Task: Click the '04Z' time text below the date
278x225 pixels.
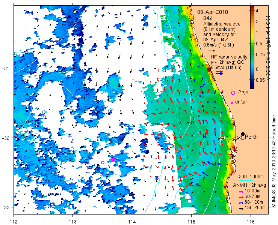Action: [208, 18]
